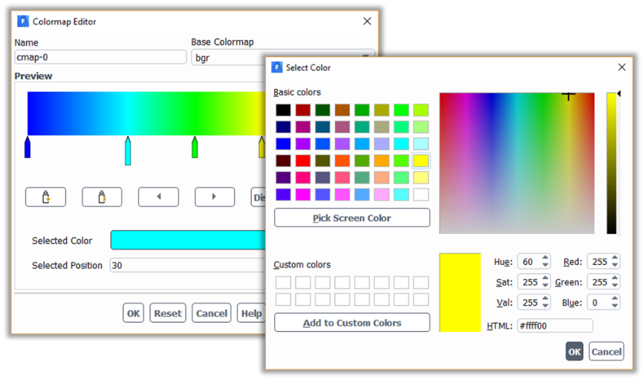Select the blue gradient marker
This screenshot has width=644, height=380.
(27, 147)
